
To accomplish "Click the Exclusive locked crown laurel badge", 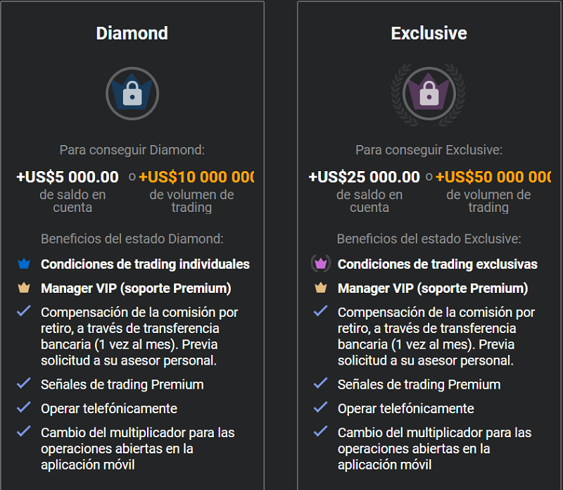I will point(429,93).
